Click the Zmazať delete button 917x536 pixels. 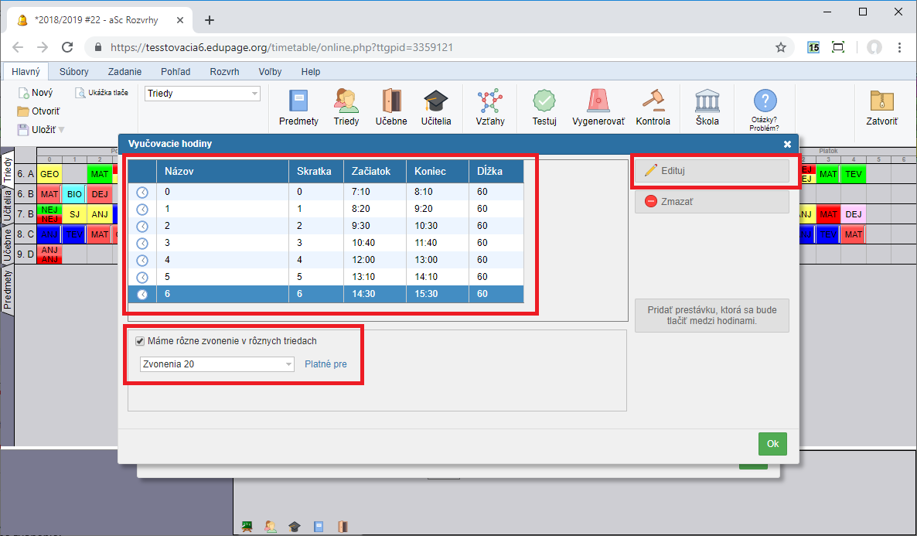point(712,201)
